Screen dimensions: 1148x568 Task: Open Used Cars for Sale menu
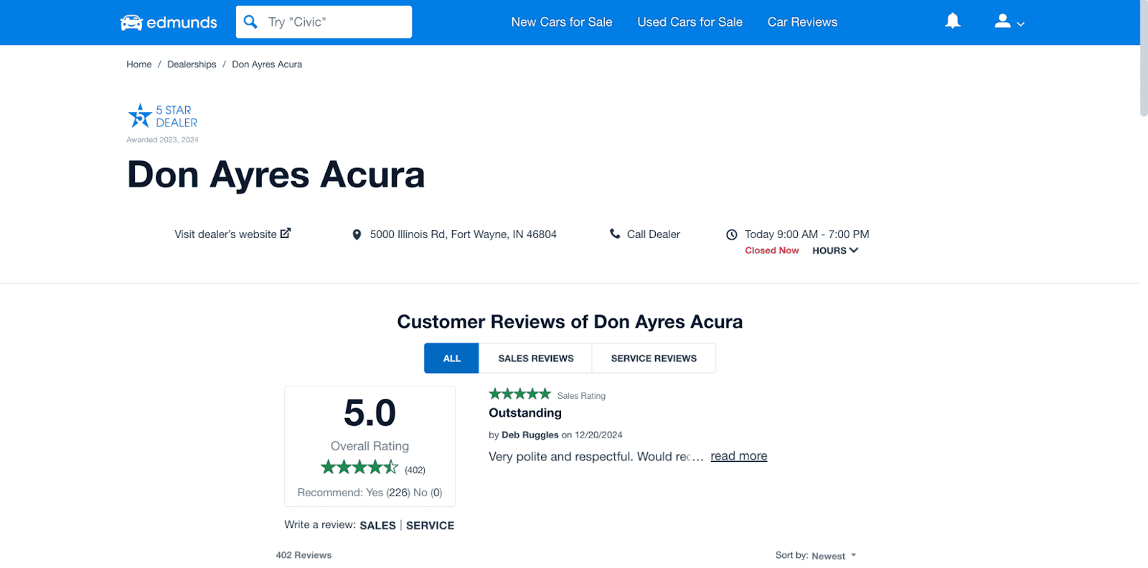(x=690, y=22)
